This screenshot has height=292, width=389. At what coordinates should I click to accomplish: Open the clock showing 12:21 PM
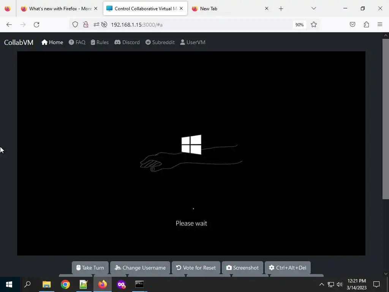click(x=356, y=284)
